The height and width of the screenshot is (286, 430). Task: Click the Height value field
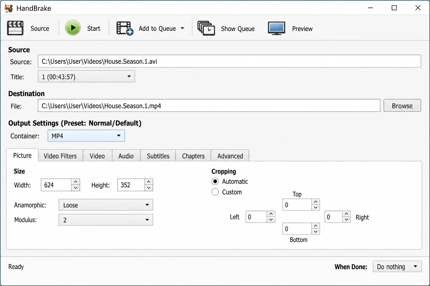[x=131, y=185]
